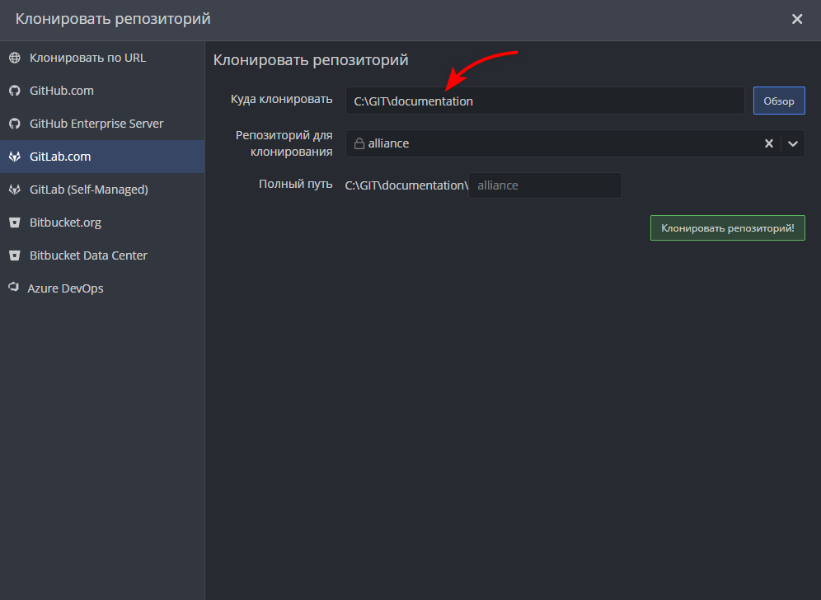Select Bitbucket.org from the sidebar

66,222
